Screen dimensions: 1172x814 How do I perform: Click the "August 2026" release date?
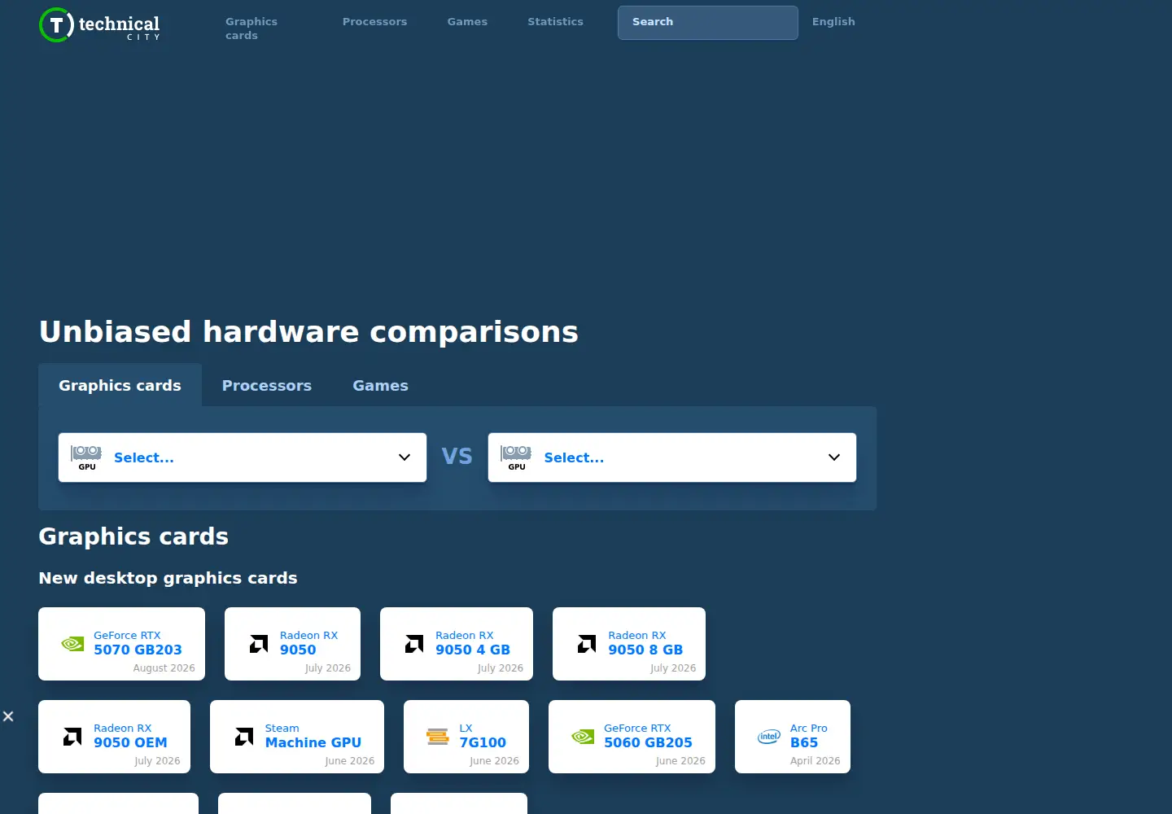pyautogui.click(x=164, y=668)
